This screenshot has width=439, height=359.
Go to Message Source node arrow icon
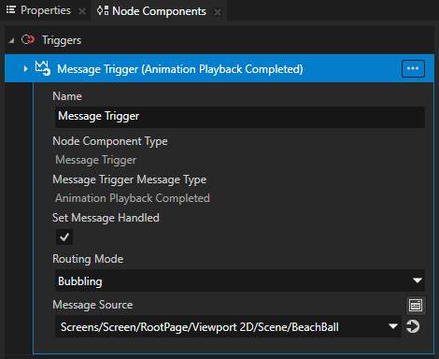click(413, 326)
